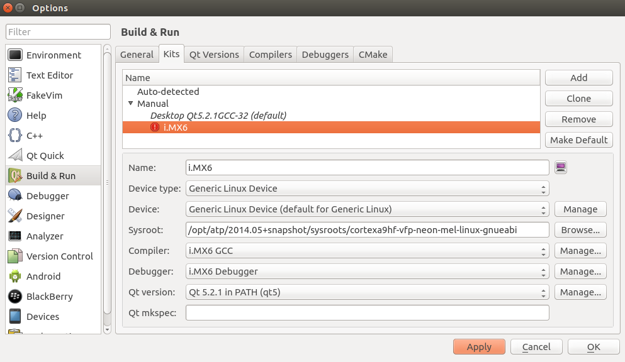Select the BlackBerry category icon
The image size is (625, 362).
(14, 297)
